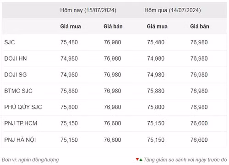The image size is (229, 165).
Task: Select the Hôm qua (14/07/2024) column header
Action: 173,10
